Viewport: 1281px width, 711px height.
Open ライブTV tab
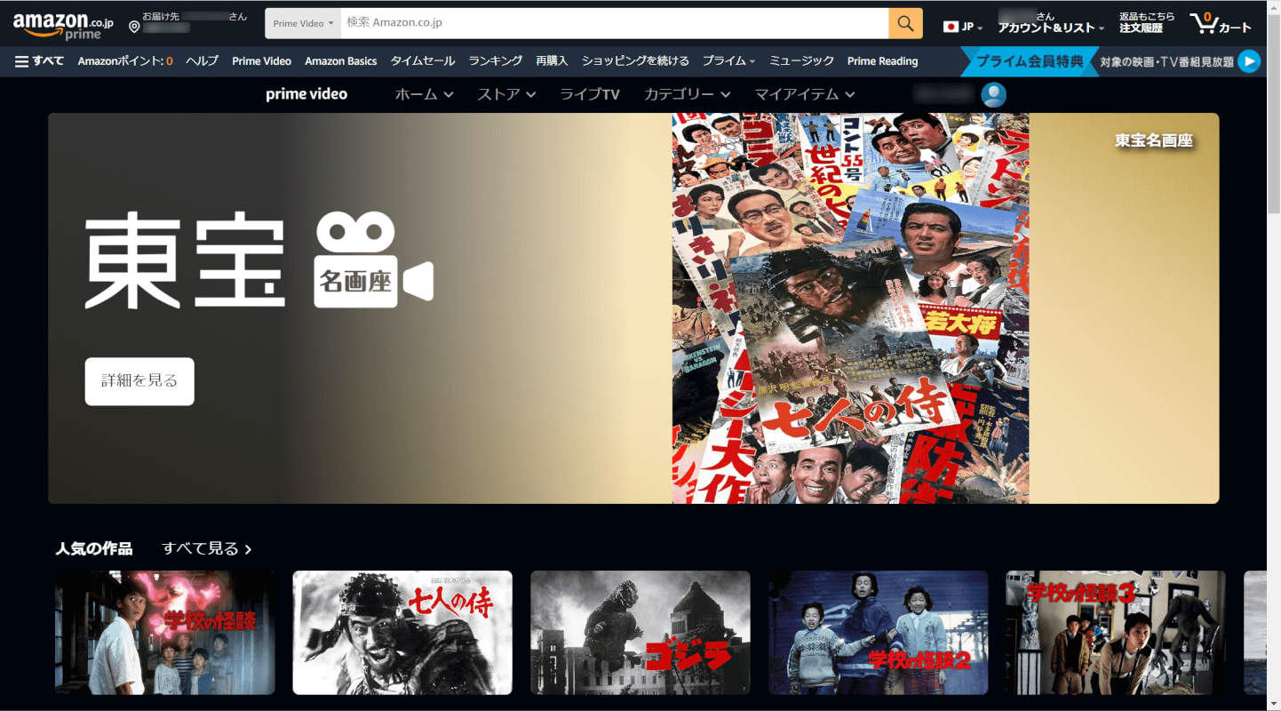coord(590,94)
